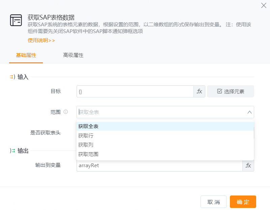This screenshot has height=210, width=270.
Task: Click the 输出到变量 arrayRet input field
Action: pos(159,166)
